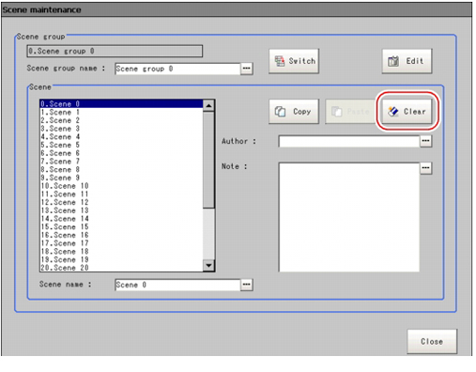This screenshot has width=476, height=372.
Task: Select 9.Scene 9 in the list
Action: tap(121, 178)
